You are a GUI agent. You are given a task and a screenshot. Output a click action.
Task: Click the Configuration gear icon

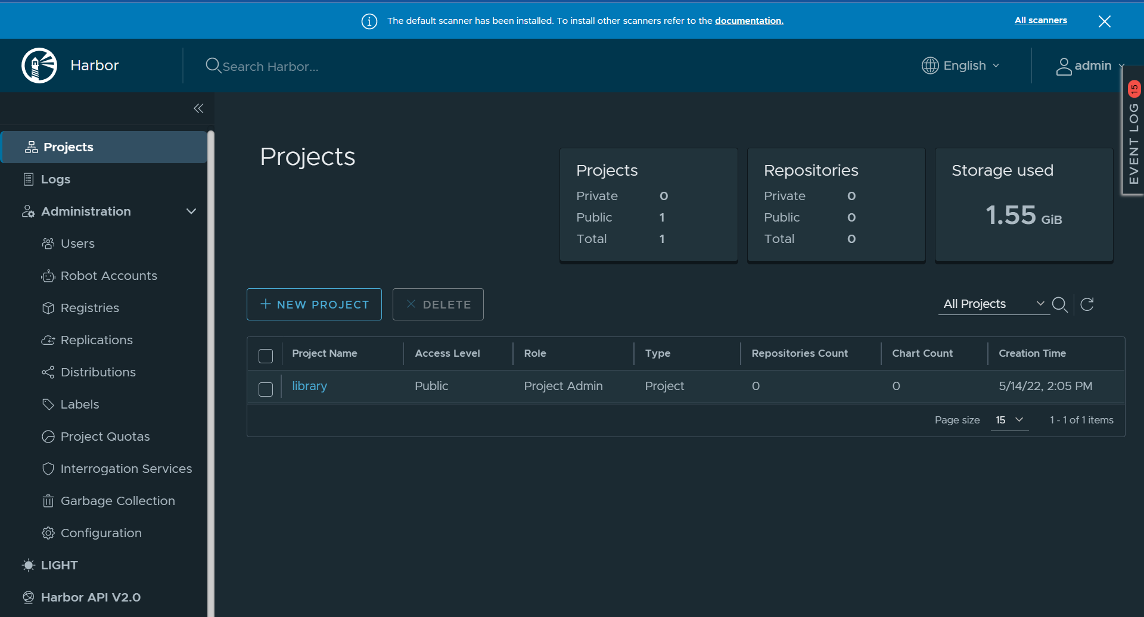point(48,533)
